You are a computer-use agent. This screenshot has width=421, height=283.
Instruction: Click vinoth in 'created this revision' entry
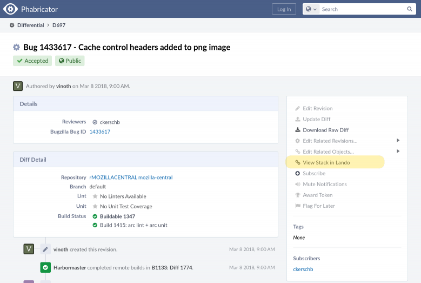tap(61, 249)
